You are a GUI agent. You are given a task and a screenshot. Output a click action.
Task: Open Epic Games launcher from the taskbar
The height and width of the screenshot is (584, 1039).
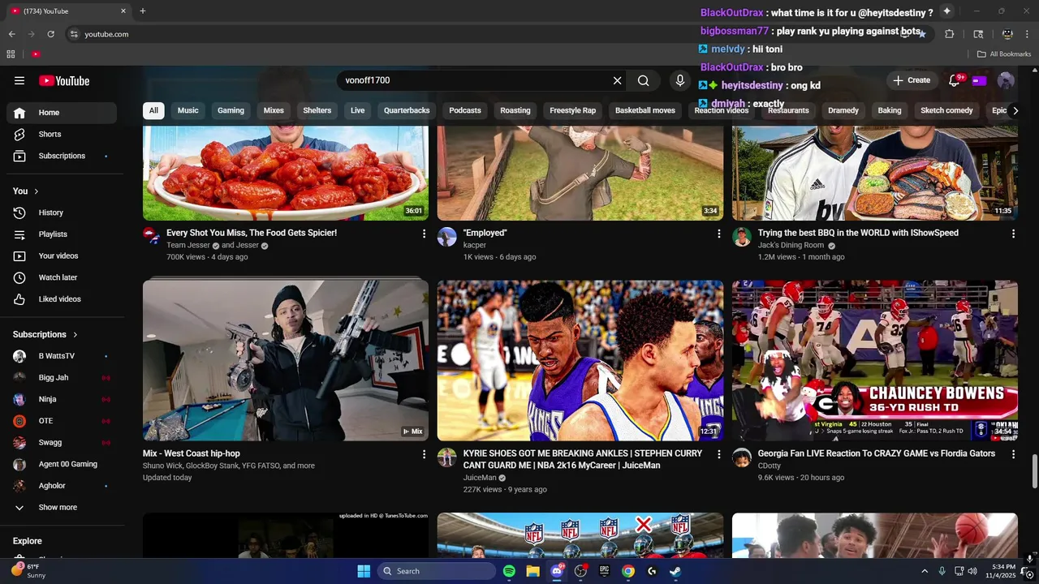tap(604, 571)
